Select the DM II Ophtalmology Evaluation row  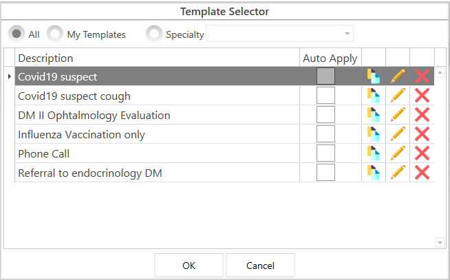[94, 115]
